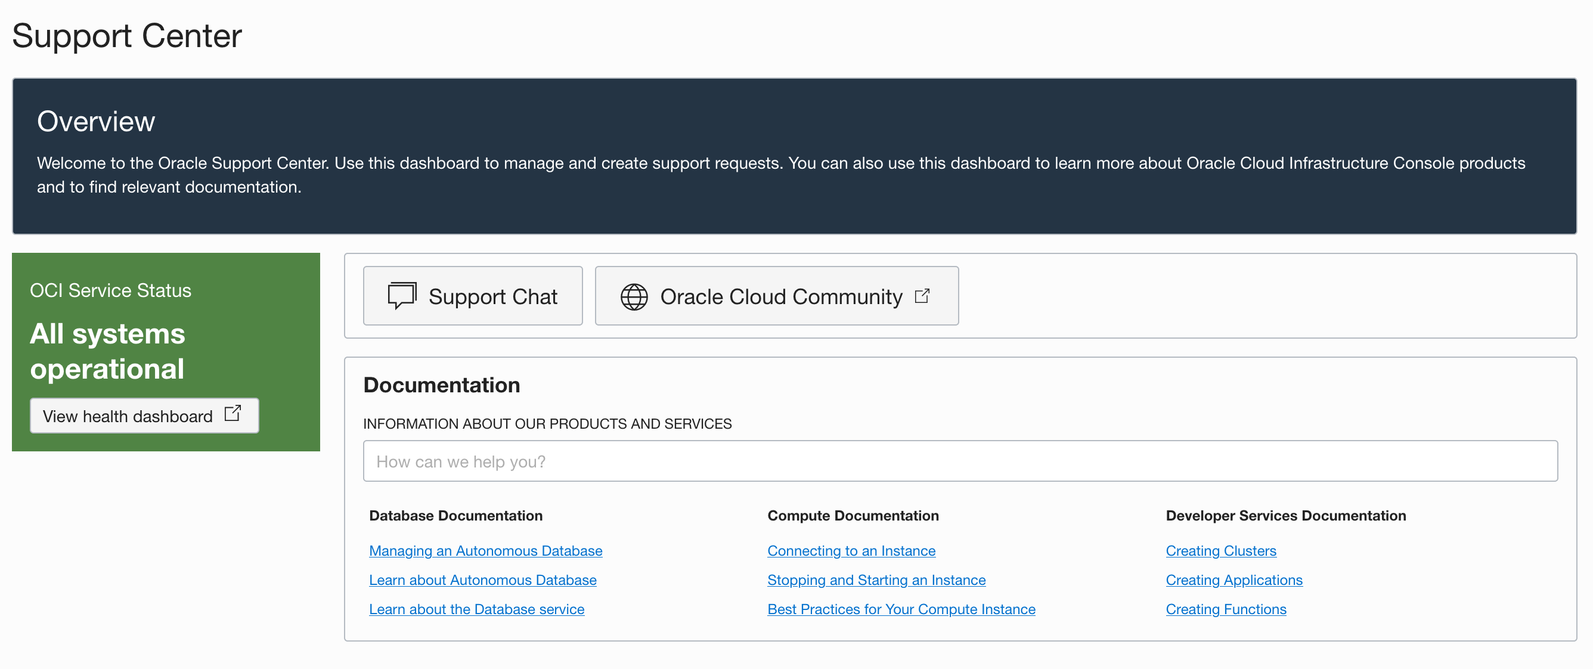Click the external-link icon on View health dashboard
1593x669 pixels.
click(233, 414)
